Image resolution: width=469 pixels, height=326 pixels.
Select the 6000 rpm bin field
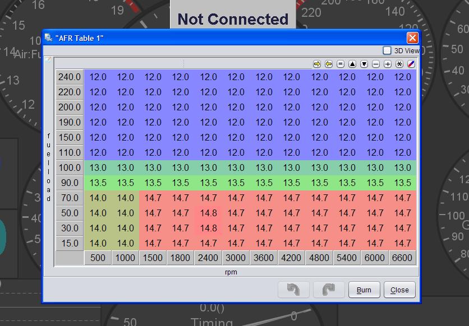(x=375, y=258)
